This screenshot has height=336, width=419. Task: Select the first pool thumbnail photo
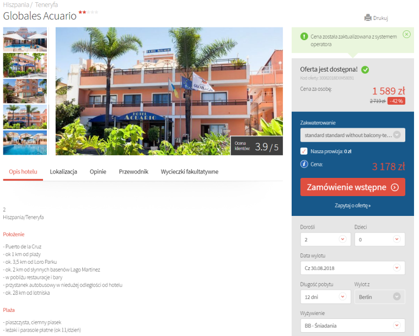tap(25, 39)
